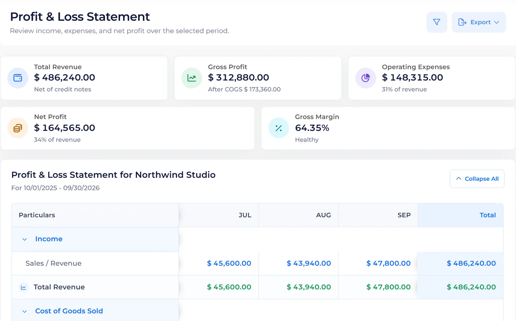Click the Total Revenue row chart icon
Viewport: 516px width, 321px height.
tap(24, 287)
